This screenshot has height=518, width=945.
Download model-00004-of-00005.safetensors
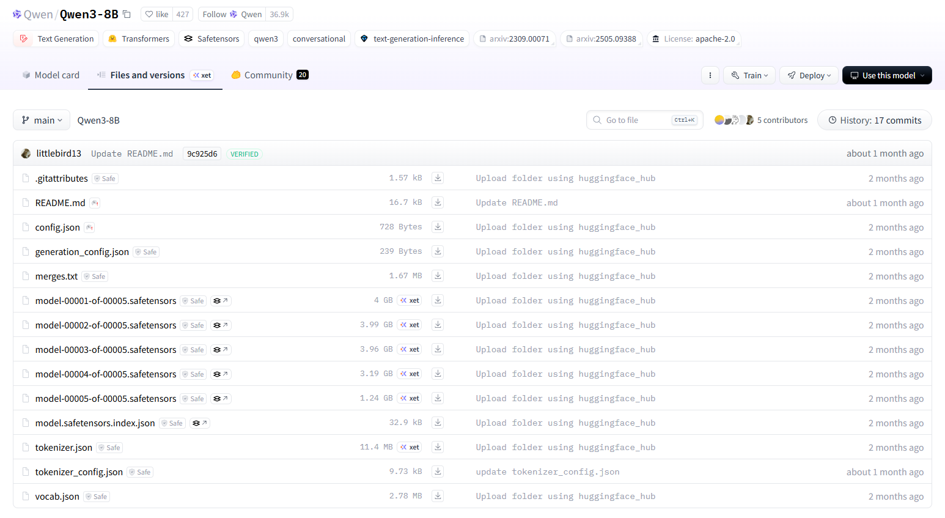click(x=438, y=374)
